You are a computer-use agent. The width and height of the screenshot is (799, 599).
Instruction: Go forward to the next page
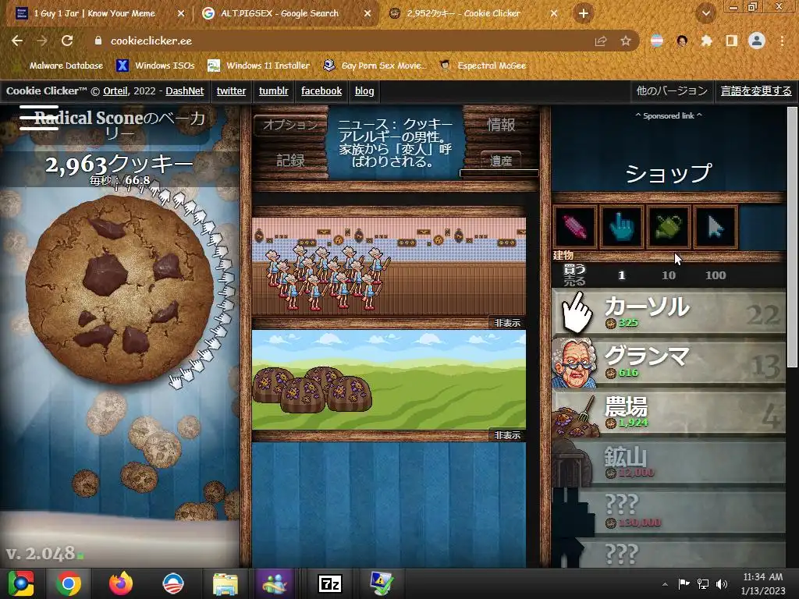point(42,41)
